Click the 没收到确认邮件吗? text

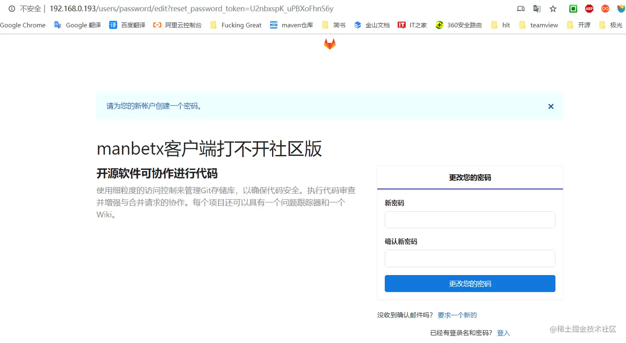click(405, 315)
